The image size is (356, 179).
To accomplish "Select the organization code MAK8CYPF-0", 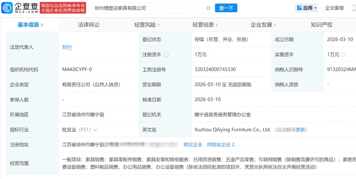I will pyautogui.click(x=77, y=69).
